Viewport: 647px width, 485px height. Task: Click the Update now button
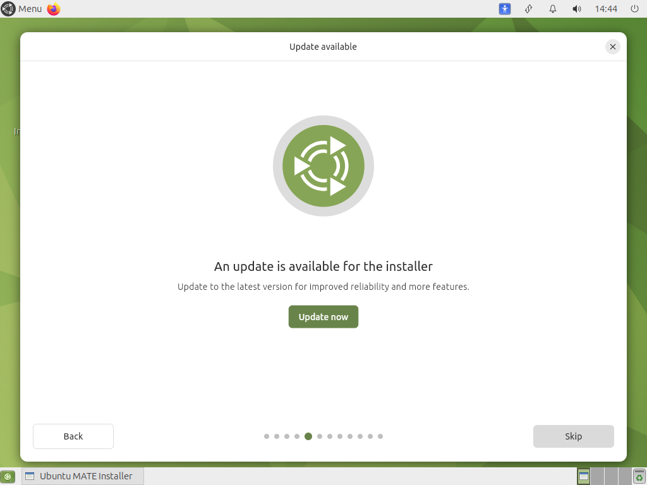tap(323, 317)
